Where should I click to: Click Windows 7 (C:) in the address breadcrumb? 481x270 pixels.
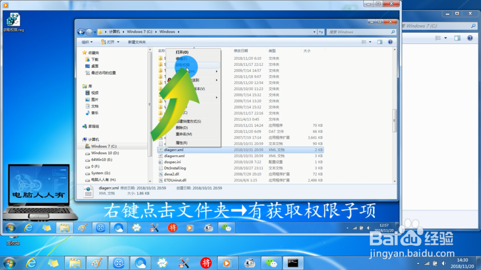tap(139, 32)
